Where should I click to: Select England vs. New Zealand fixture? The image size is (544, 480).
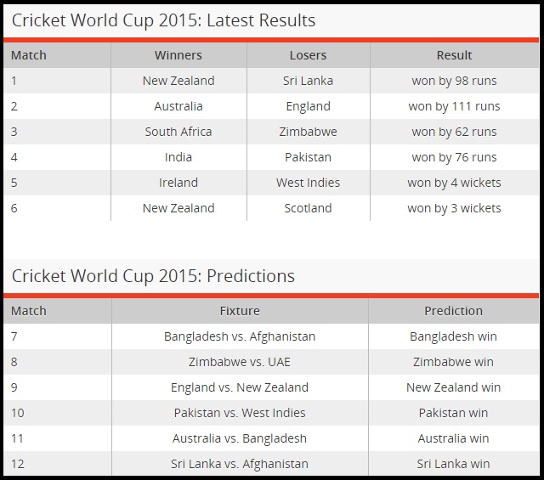pos(240,387)
